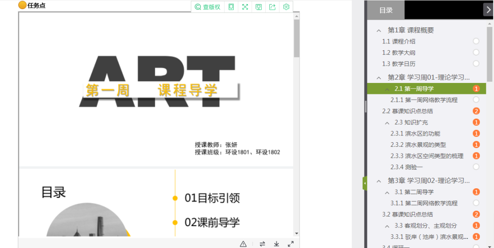The image size is (494, 248).
Task: Click the green crossed-arrows fullscreen icon
Action: coord(245,7)
